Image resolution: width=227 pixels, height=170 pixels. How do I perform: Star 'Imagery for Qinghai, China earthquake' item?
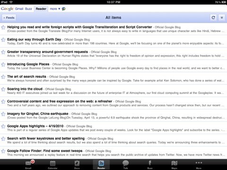tap(3, 114)
